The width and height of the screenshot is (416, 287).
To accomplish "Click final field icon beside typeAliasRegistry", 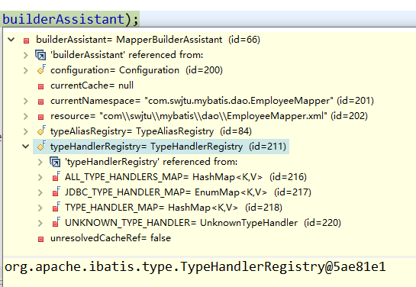I will click(x=41, y=131).
